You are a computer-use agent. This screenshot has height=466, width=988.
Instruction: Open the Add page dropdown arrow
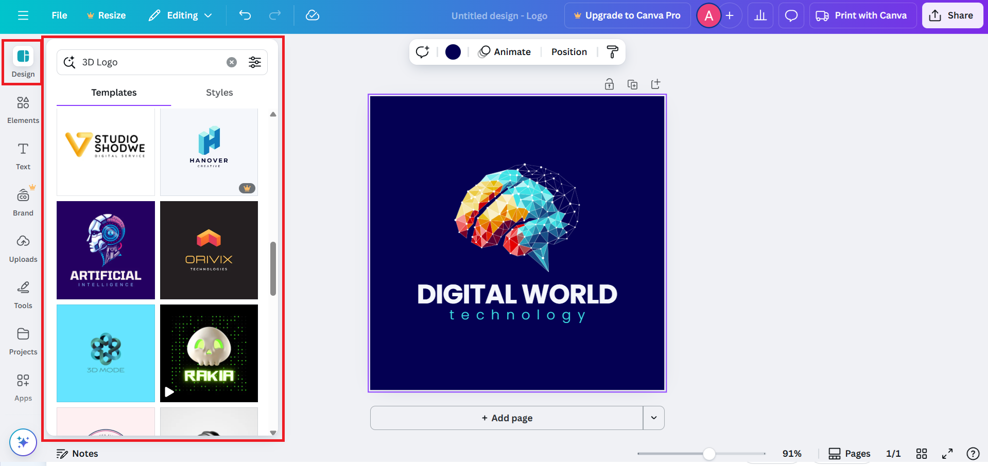pos(653,418)
